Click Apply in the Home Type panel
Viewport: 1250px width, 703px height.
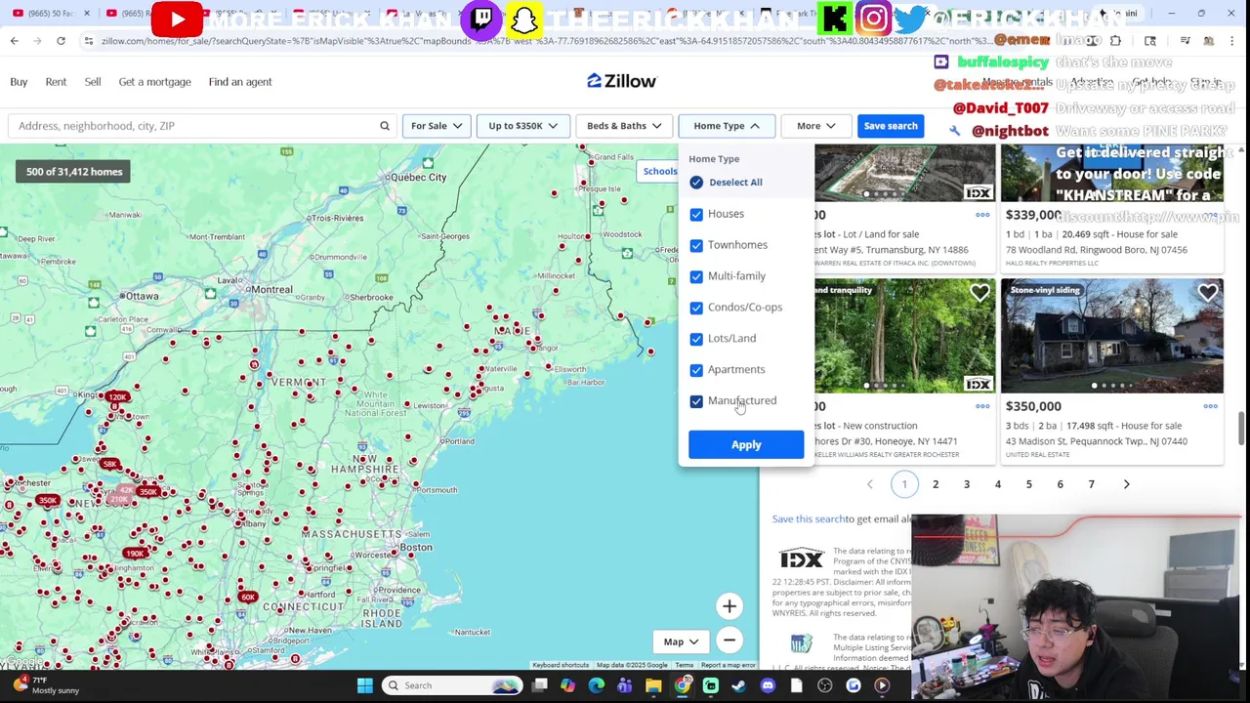(x=746, y=444)
